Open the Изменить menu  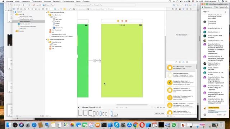tap(26, 1)
